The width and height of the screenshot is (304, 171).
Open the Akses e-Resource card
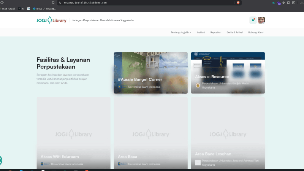pos(228,73)
